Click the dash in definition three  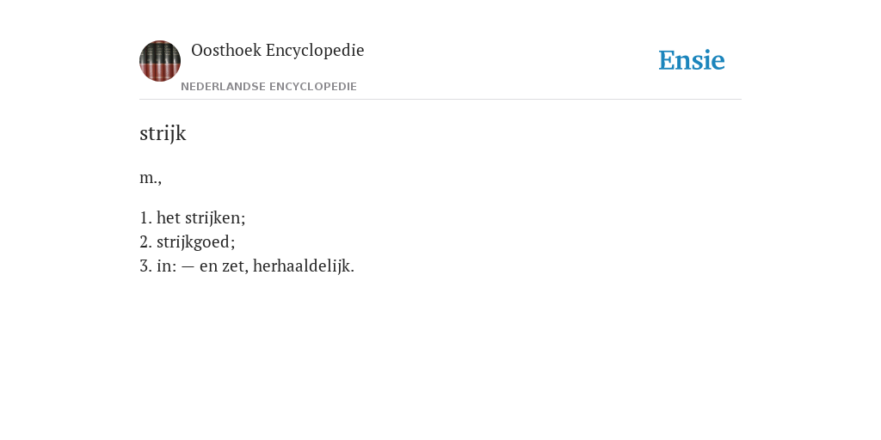pyautogui.click(x=188, y=266)
